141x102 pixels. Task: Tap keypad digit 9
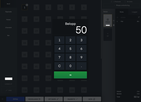point(81,57)
